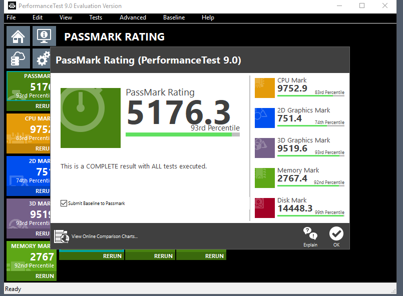Screen dimensions: 403x296
Task: Click the Disk Mark 99th percentile bar
Action: tap(311, 215)
